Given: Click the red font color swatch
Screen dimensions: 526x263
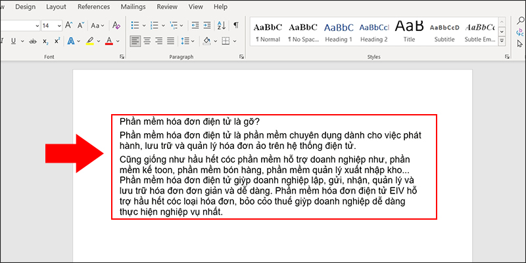Looking at the screenshot, I should pos(109,41).
